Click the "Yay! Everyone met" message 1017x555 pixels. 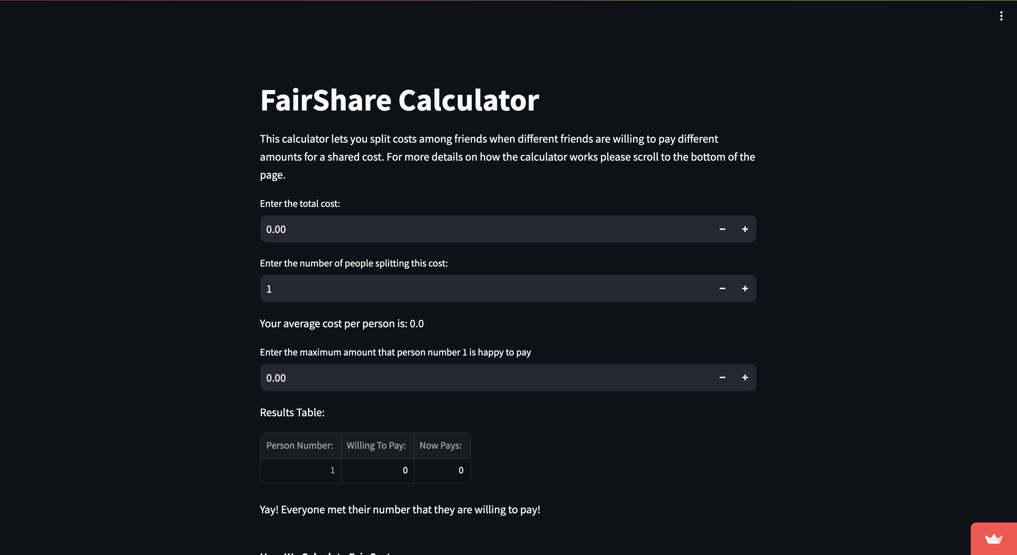coord(400,509)
